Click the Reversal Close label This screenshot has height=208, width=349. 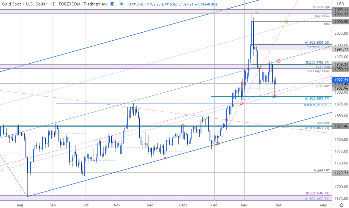318,46
